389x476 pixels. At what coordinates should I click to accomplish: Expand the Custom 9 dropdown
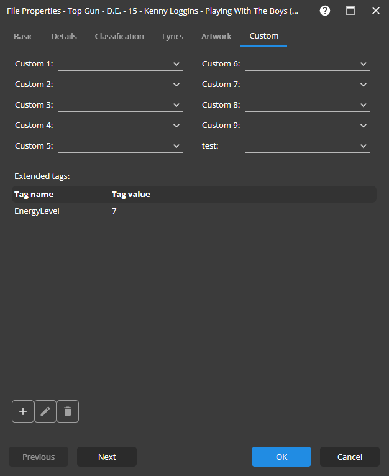(x=364, y=126)
